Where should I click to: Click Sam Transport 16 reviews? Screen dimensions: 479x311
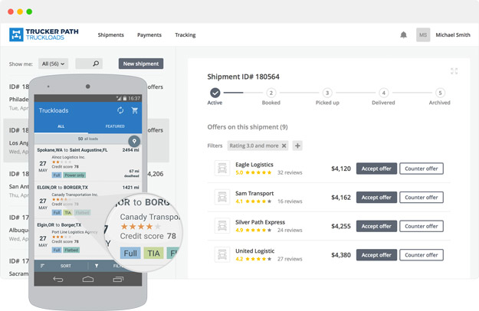click(290, 201)
